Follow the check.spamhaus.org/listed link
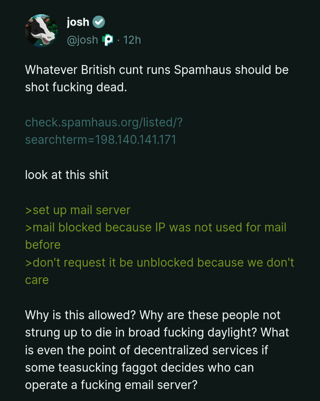320x401 pixels. click(104, 122)
